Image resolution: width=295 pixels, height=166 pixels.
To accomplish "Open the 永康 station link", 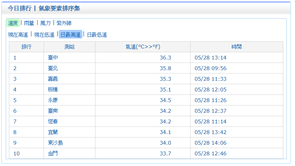I will [53, 100].
